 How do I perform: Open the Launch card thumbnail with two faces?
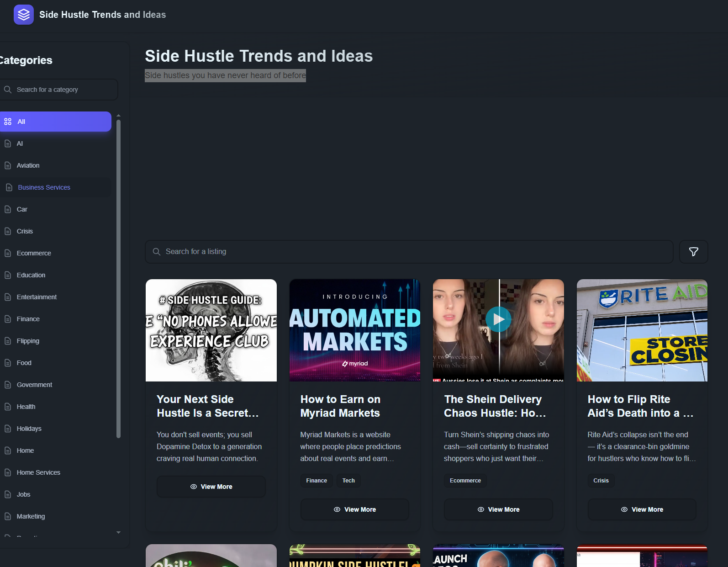[x=498, y=556]
